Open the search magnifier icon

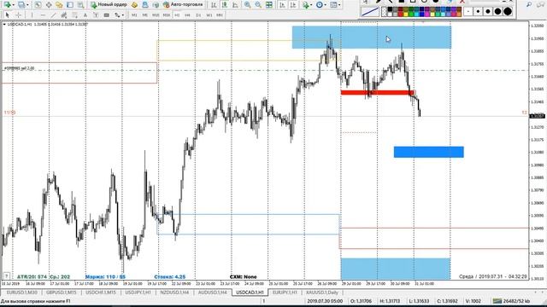(529, 4)
